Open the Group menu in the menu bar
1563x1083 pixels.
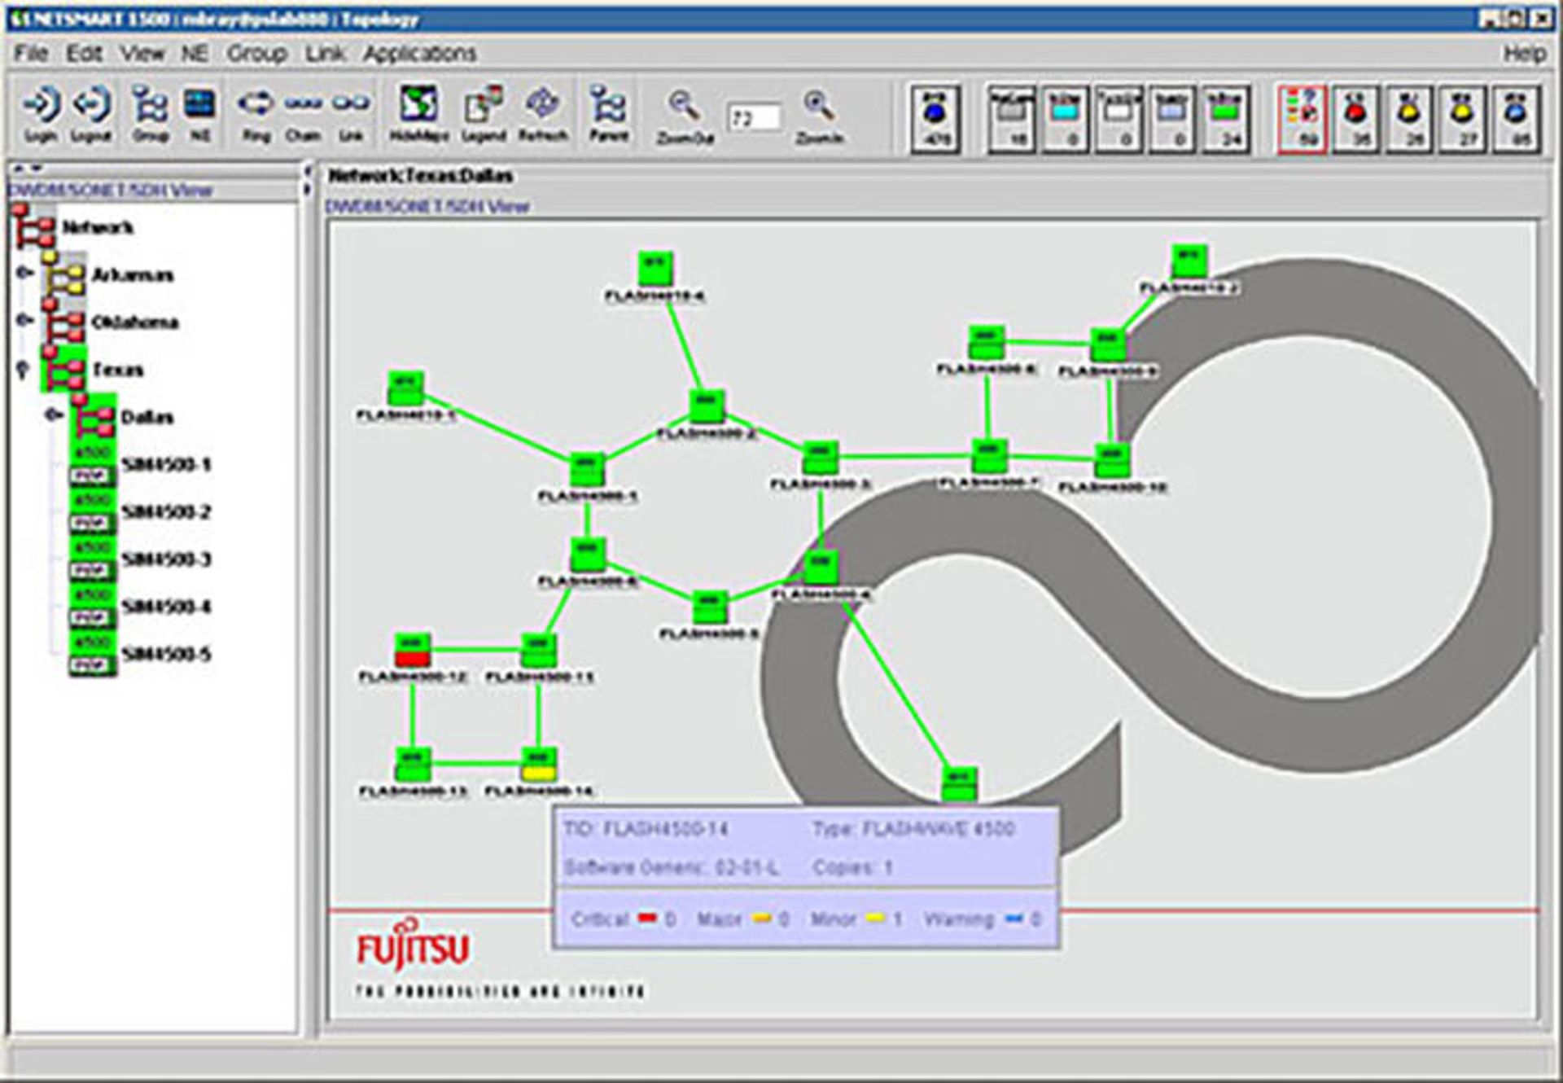click(256, 54)
